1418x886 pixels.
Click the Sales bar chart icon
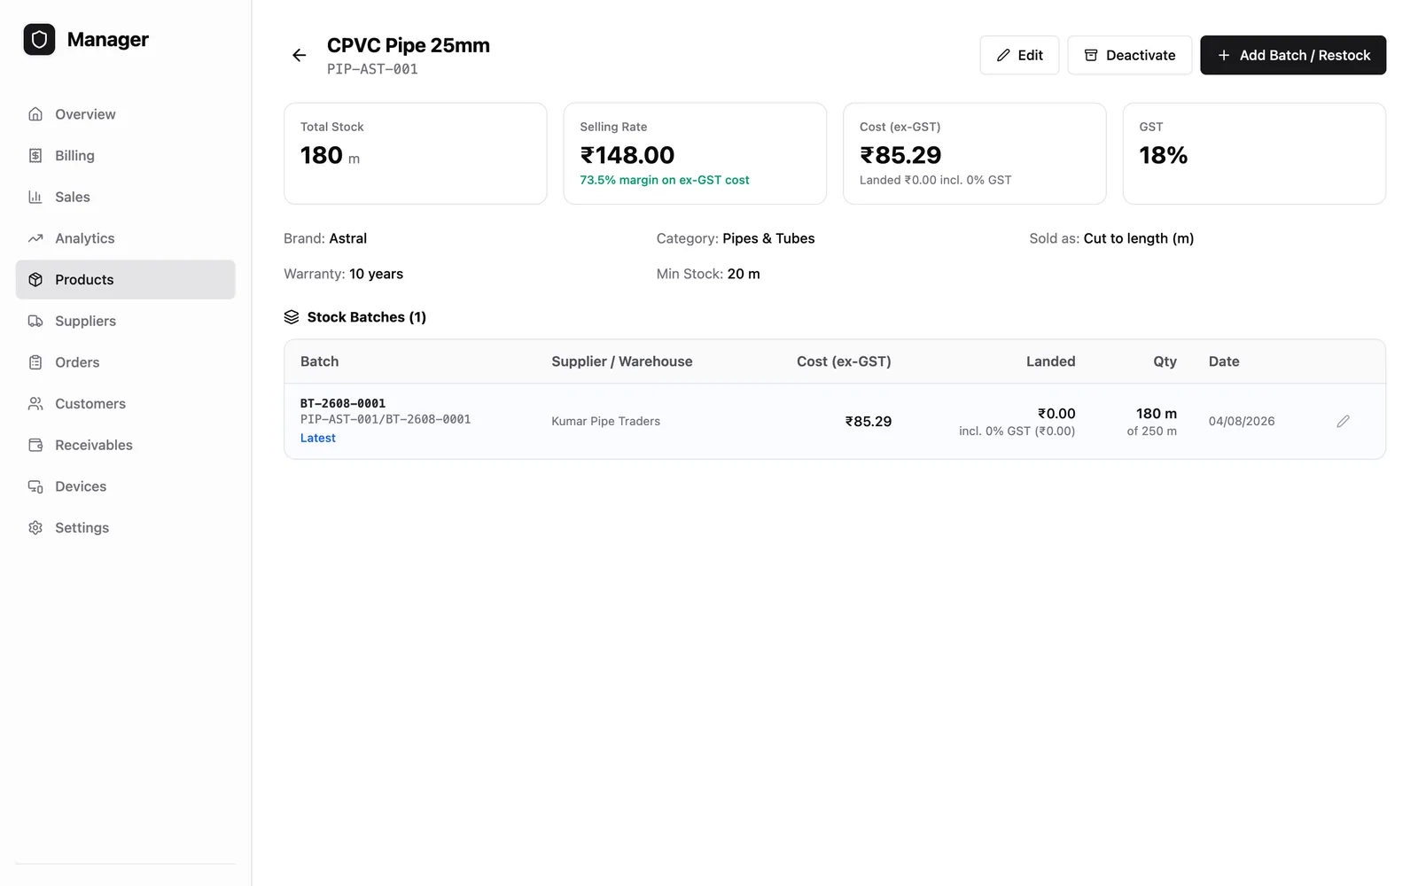35,197
